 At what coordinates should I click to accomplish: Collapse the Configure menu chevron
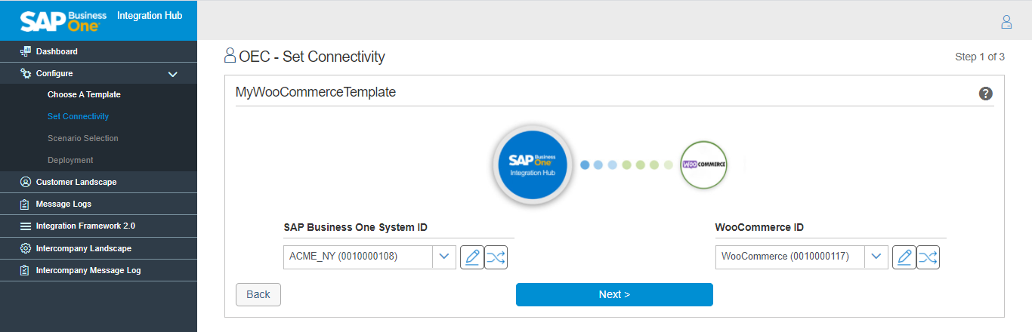point(172,74)
